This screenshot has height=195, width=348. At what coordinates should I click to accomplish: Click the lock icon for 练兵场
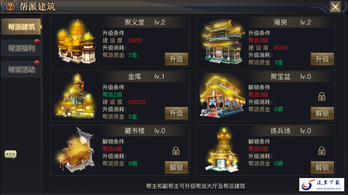pyautogui.click(x=322, y=151)
